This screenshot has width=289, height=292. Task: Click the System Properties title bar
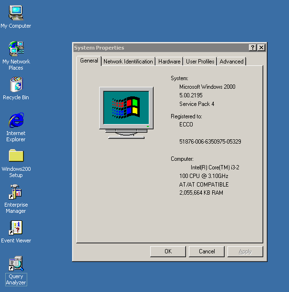coord(157,48)
